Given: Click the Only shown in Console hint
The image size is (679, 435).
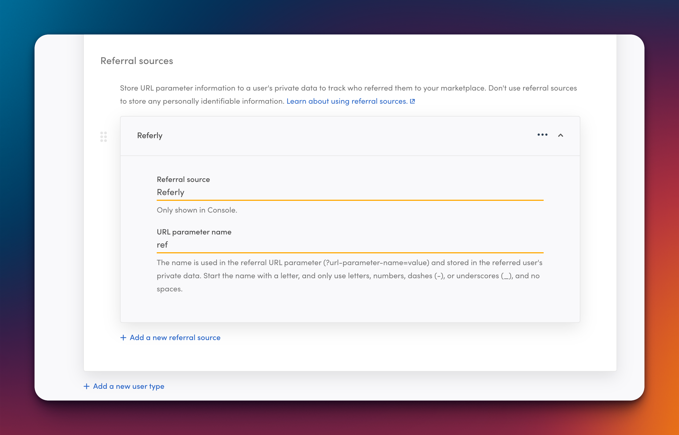Looking at the screenshot, I should click(x=197, y=210).
